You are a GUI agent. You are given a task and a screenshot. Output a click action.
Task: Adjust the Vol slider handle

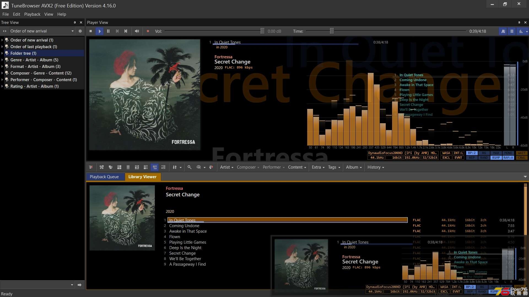click(x=262, y=31)
